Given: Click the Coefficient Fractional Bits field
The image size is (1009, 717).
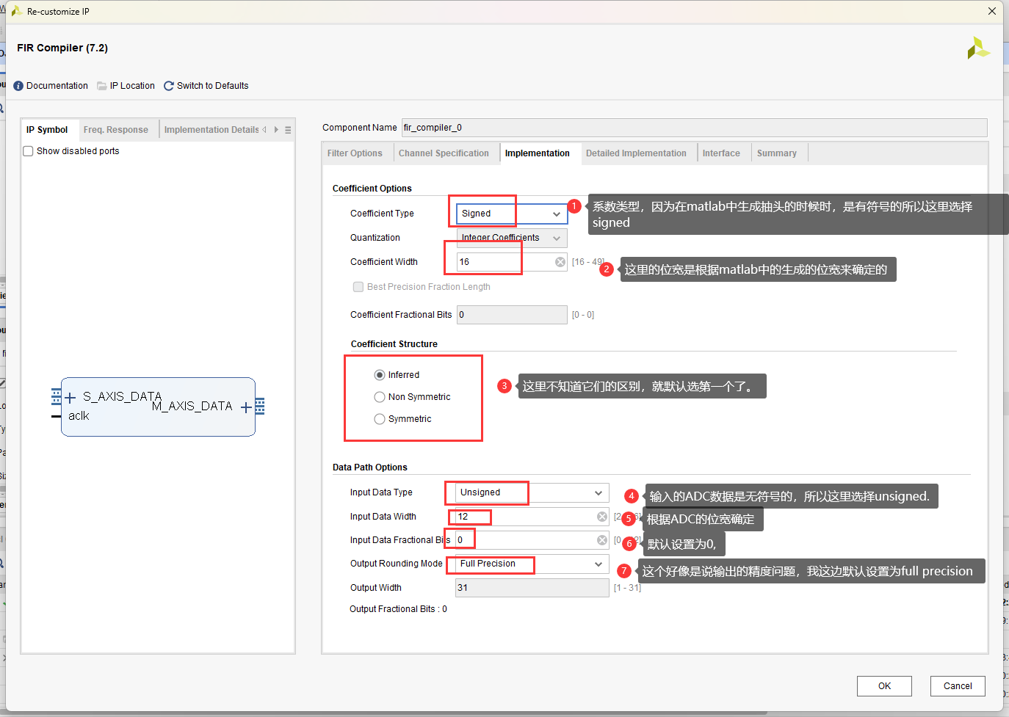Looking at the screenshot, I should 512,315.
